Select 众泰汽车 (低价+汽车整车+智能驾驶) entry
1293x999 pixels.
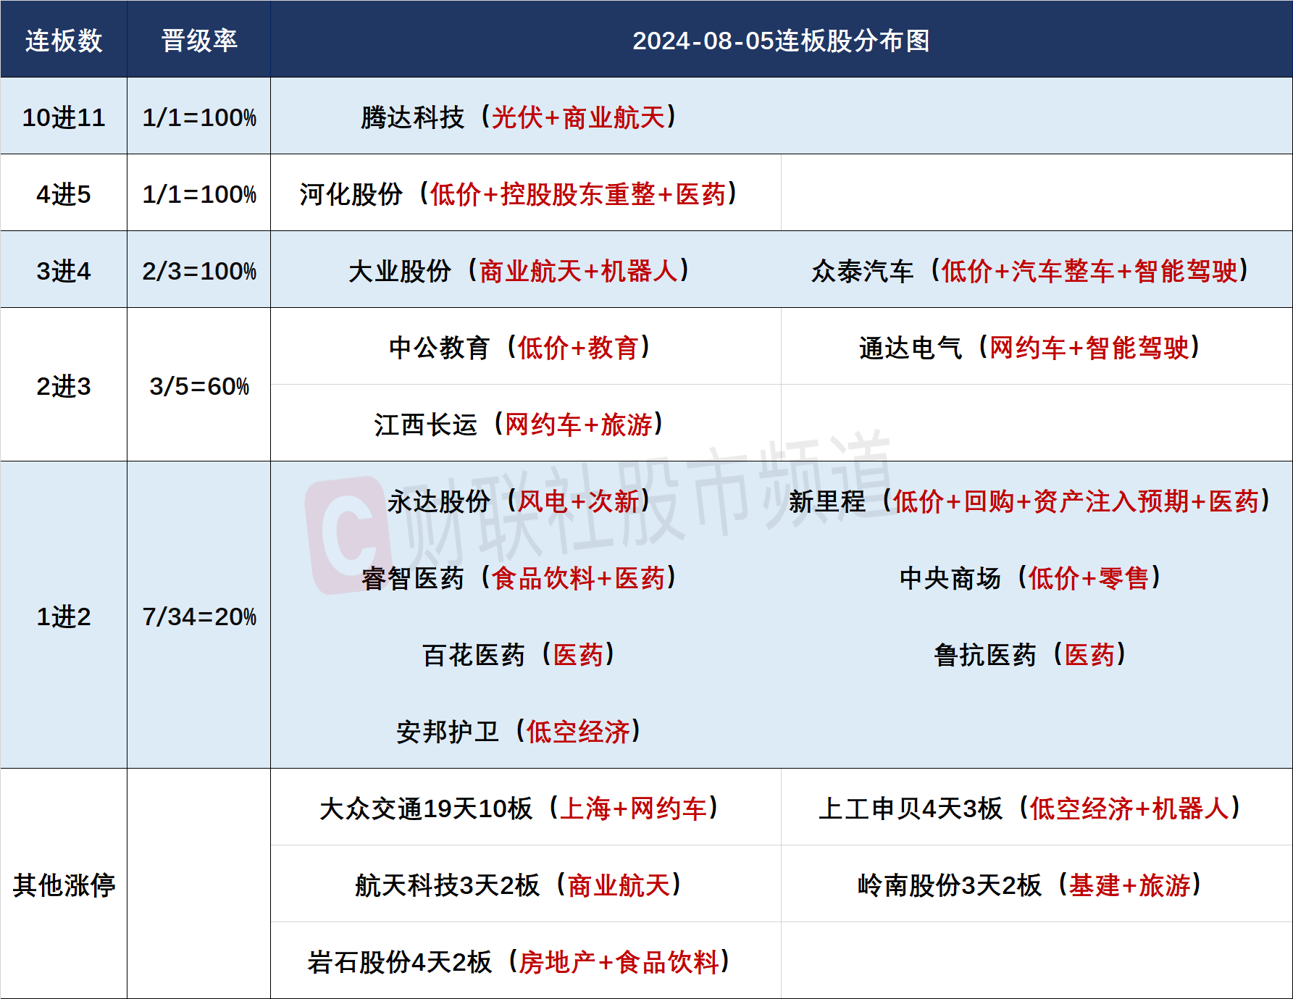[1030, 271]
